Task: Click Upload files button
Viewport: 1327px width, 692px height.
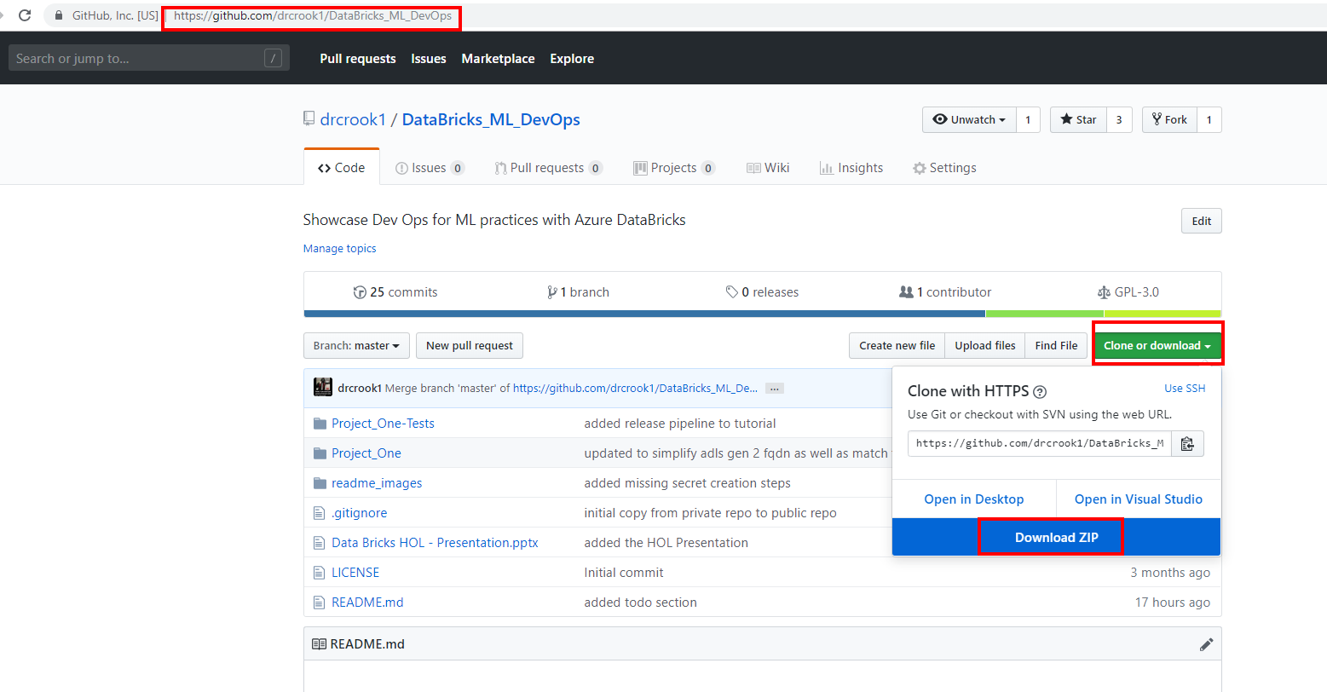Action: click(x=985, y=345)
